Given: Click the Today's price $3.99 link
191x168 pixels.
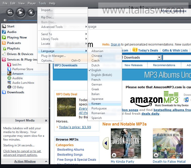Looking at the screenshot, I should coord(75,127).
